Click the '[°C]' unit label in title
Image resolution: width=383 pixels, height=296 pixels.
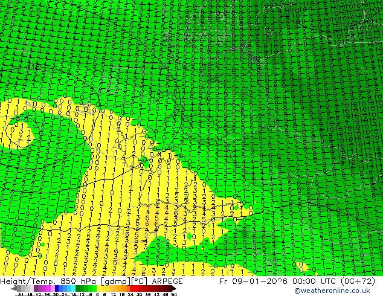coord(140,282)
